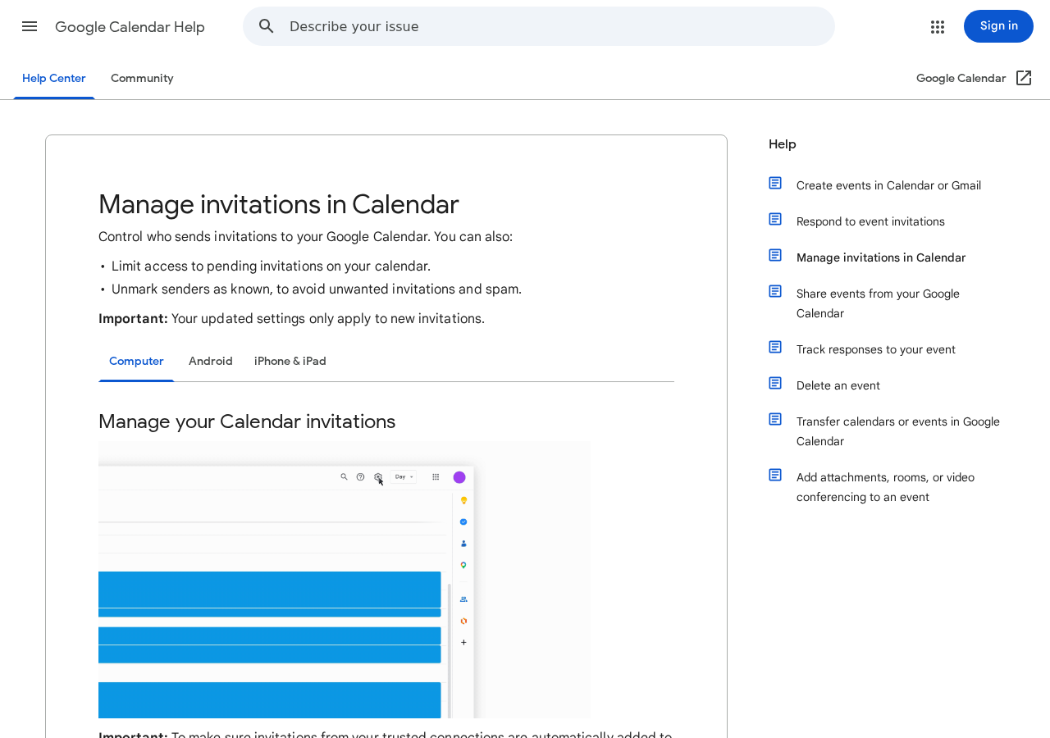Open Transfer calendars or events article
1050x738 pixels.
click(898, 431)
